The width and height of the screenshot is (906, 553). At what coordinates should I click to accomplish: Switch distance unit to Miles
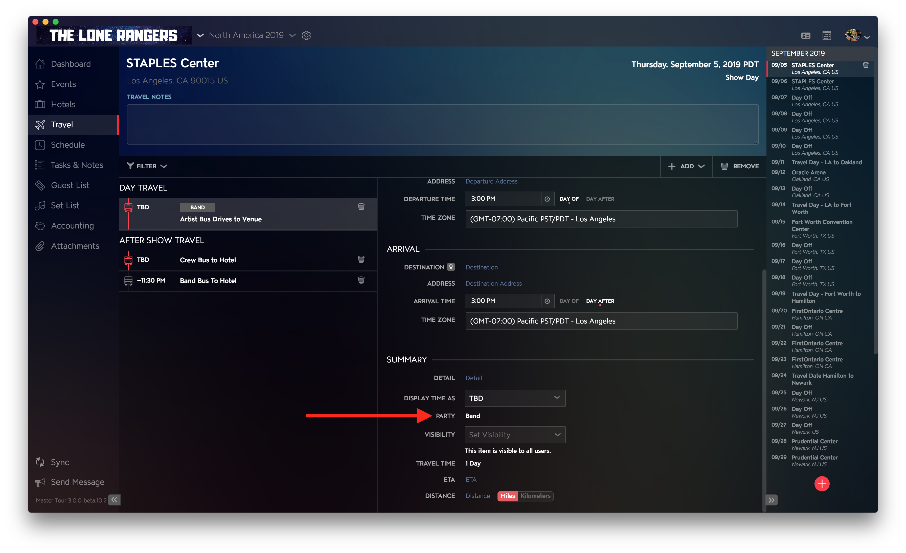(507, 496)
